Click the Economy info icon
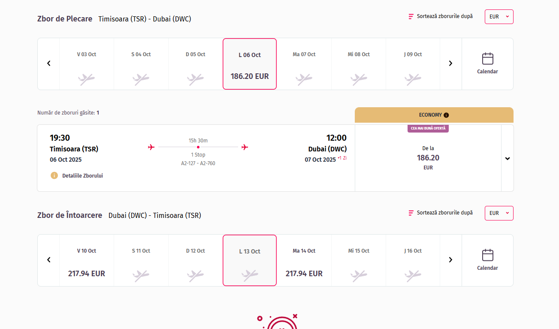Screen dimensions: 559x329 click(x=446, y=115)
